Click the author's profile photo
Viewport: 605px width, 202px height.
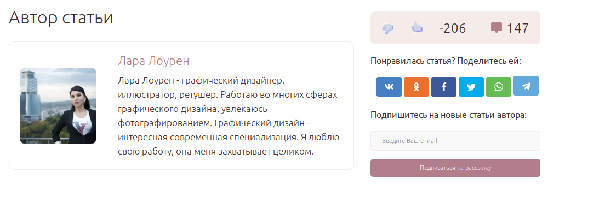(58, 106)
